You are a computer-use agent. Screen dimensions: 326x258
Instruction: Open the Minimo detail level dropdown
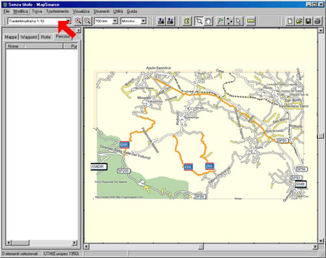coord(143,21)
